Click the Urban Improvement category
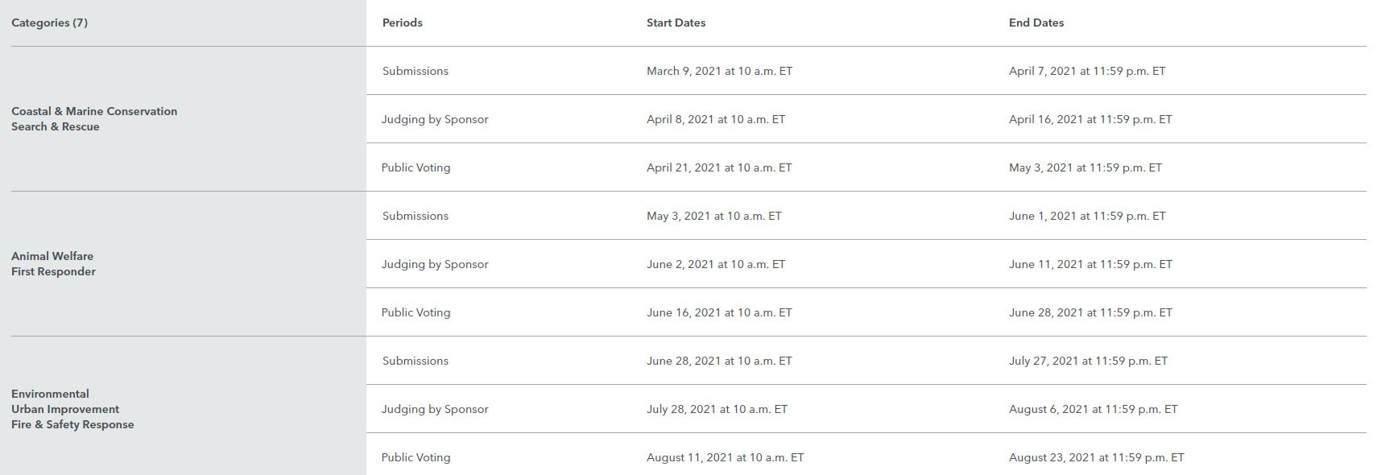 [65, 409]
